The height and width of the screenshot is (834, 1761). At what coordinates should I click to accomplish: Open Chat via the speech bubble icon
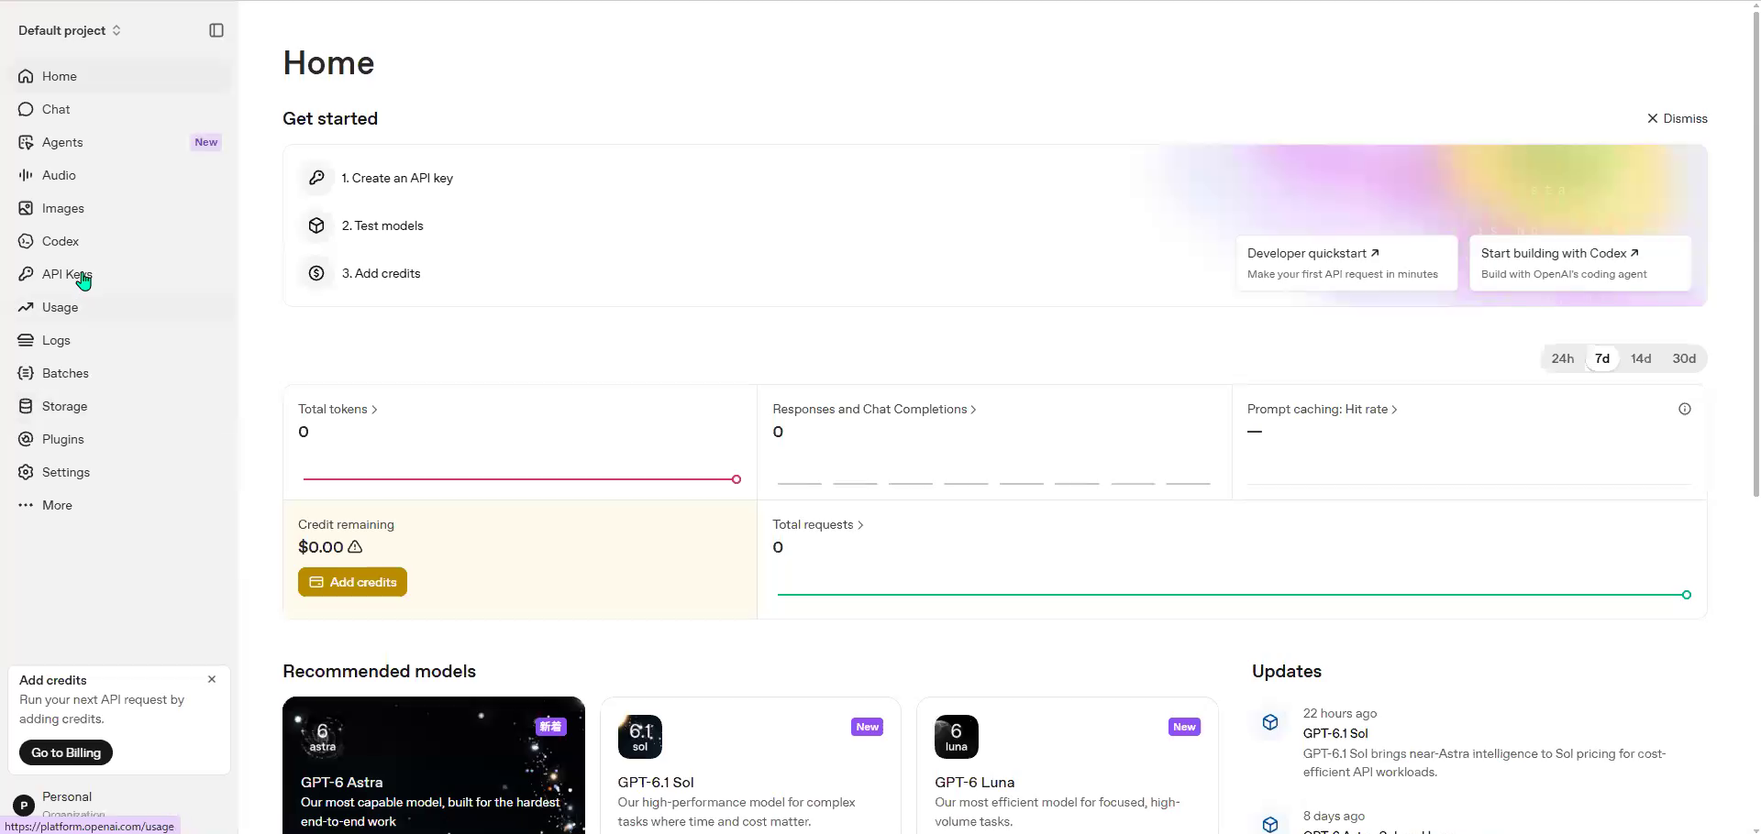[x=26, y=109]
